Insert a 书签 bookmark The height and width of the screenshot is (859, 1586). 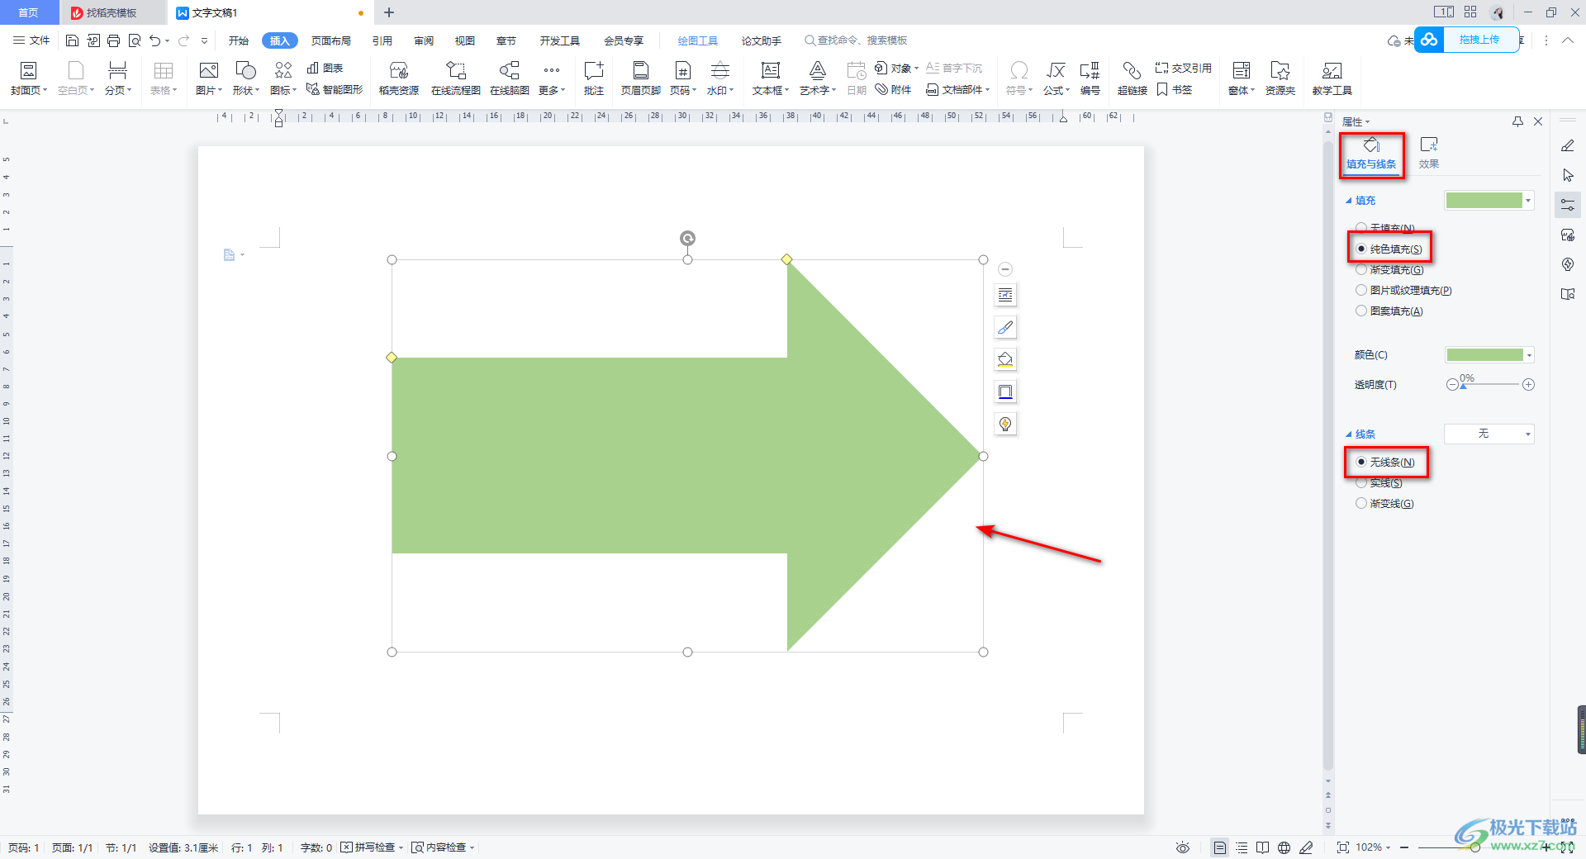pos(1175,89)
